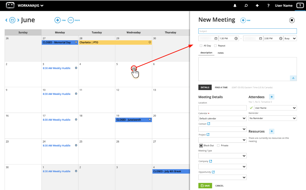Open the No Reminder dropdown
The height and width of the screenshot is (190, 306).
272,118
